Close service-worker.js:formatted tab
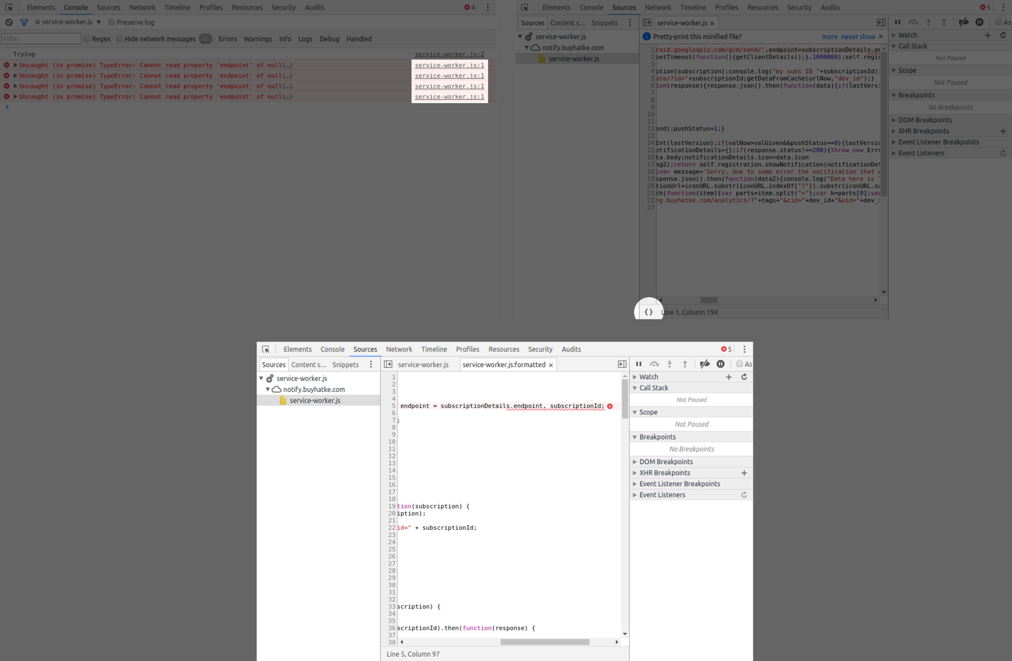The image size is (1012, 661). pyautogui.click(x=551, y=365)
